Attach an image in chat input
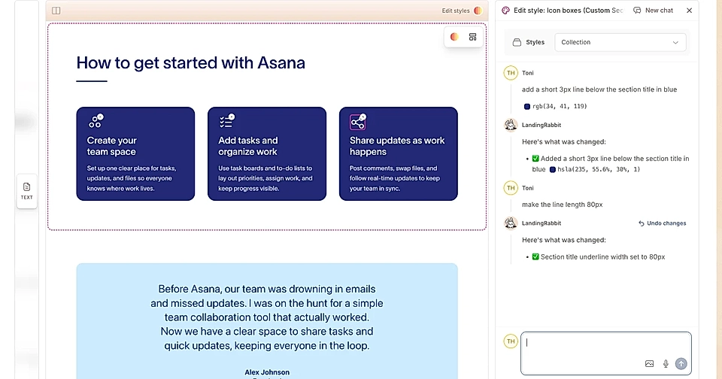This screenshot has width=722, height=379. click(x=649, y=364)
